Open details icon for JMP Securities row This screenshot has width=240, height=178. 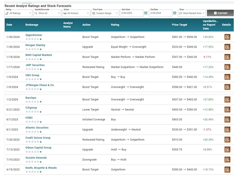[x=227, y=67]
